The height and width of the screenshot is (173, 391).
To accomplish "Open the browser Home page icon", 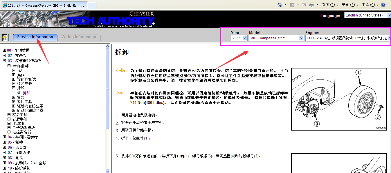I will pos(280,5).
